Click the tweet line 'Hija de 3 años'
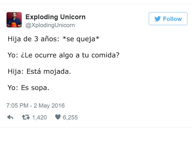The image size is (192, 144). pos(54,39)
